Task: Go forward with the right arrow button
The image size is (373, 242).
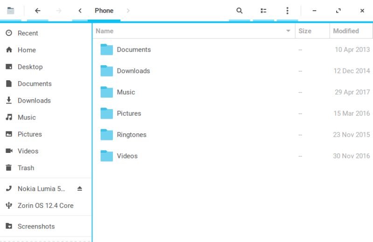Action: point(59,10)
